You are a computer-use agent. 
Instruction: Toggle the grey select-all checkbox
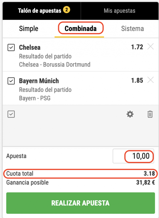[11, 114]
